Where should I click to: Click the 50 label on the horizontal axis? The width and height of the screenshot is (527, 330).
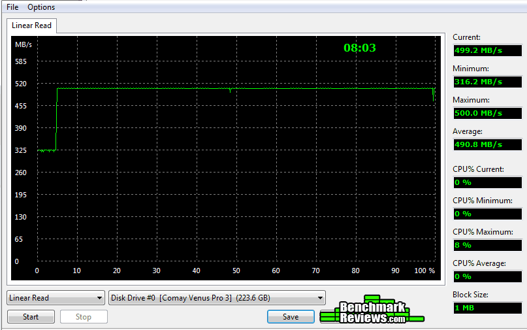[x=236, y=271]
